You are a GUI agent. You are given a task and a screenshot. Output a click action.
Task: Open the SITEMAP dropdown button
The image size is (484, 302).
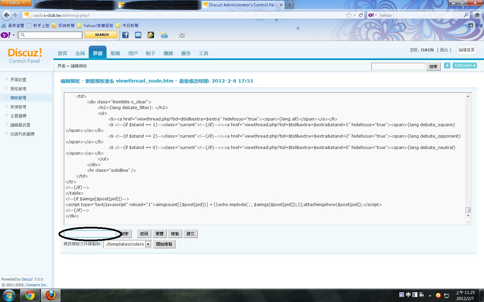(465, 65)
